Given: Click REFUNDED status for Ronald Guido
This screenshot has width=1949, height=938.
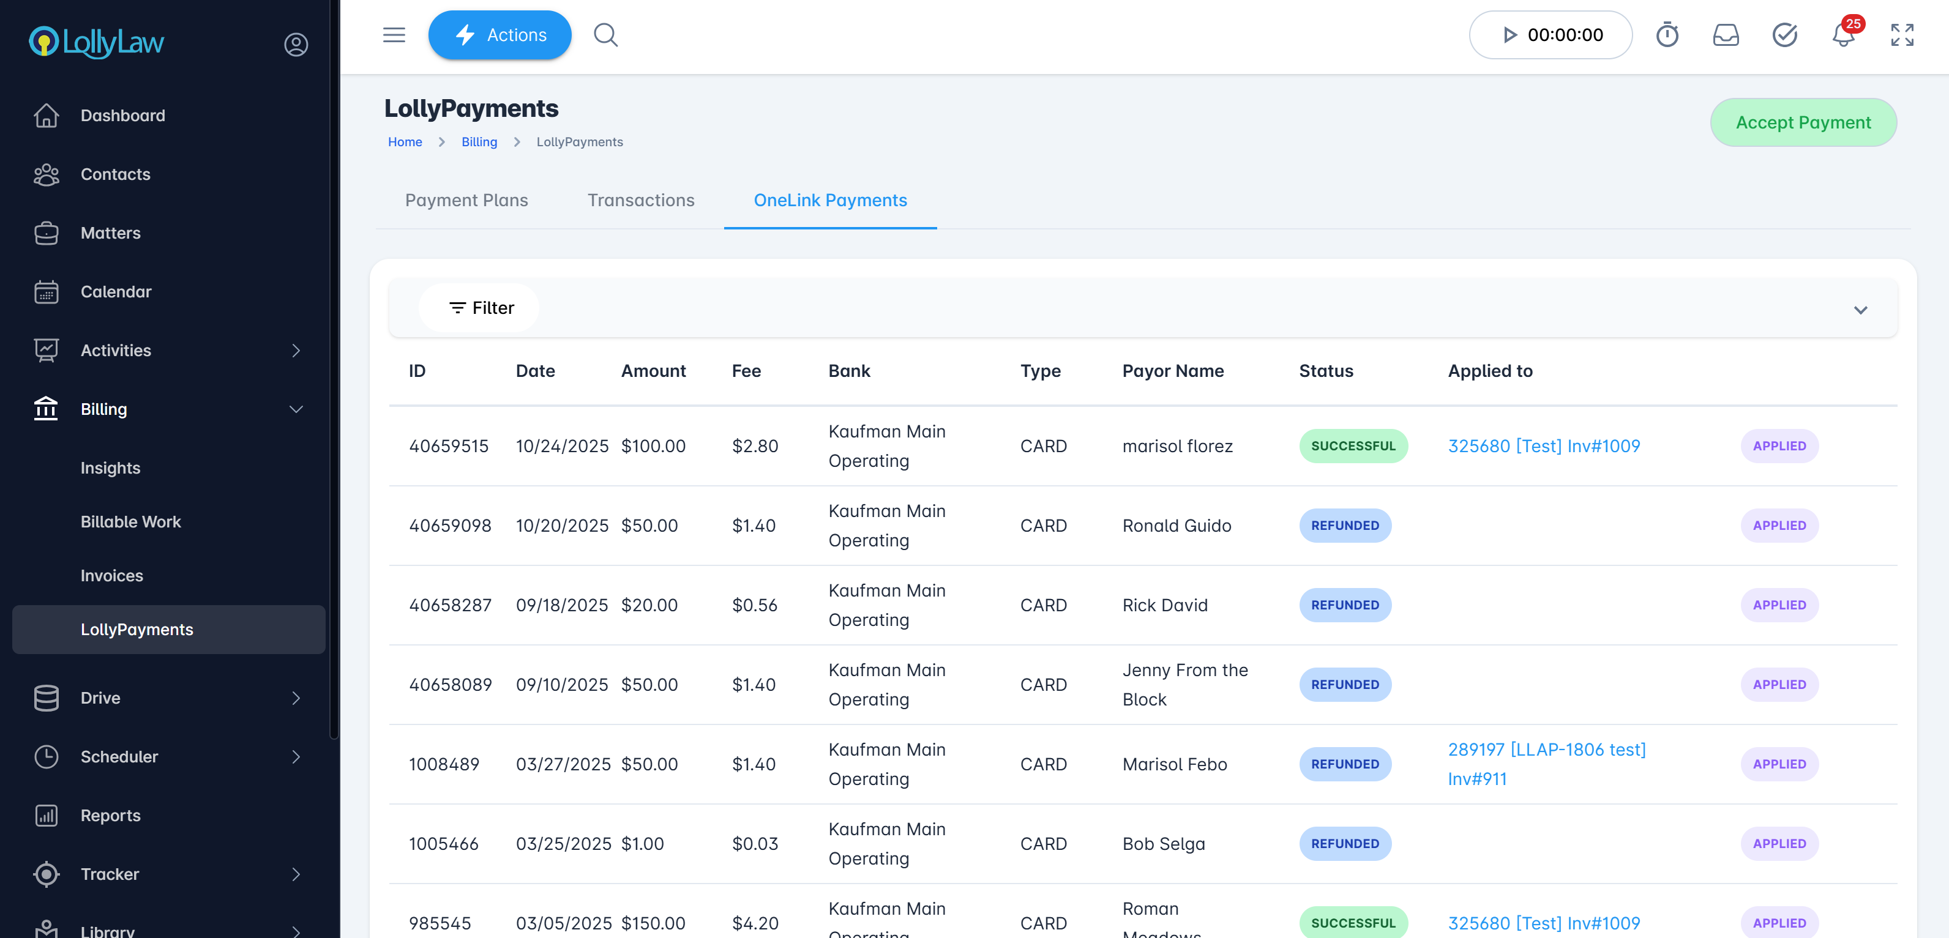Looking at the screenshot, I should click(1344, 525).
